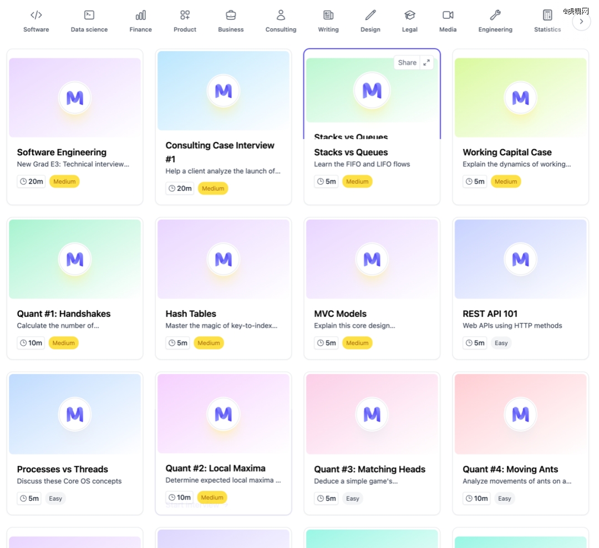Click 'Learn the FIFO and LIFO flows' description
Screen dimensions: 599x548
point(362,164)
